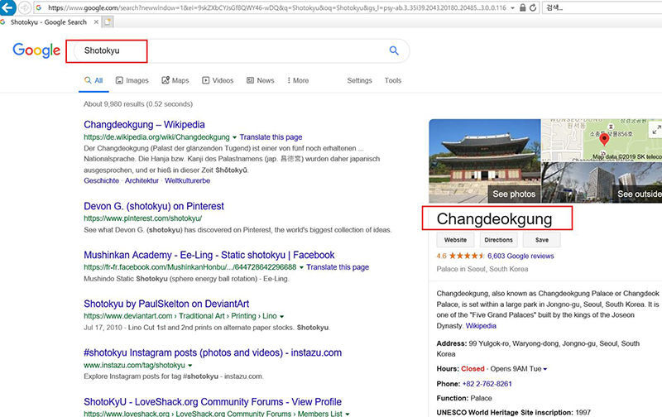Click the Save button for Changdeokgung
Image resolution: width=662 pixels, height=417 pixels.
click(542, 240)
